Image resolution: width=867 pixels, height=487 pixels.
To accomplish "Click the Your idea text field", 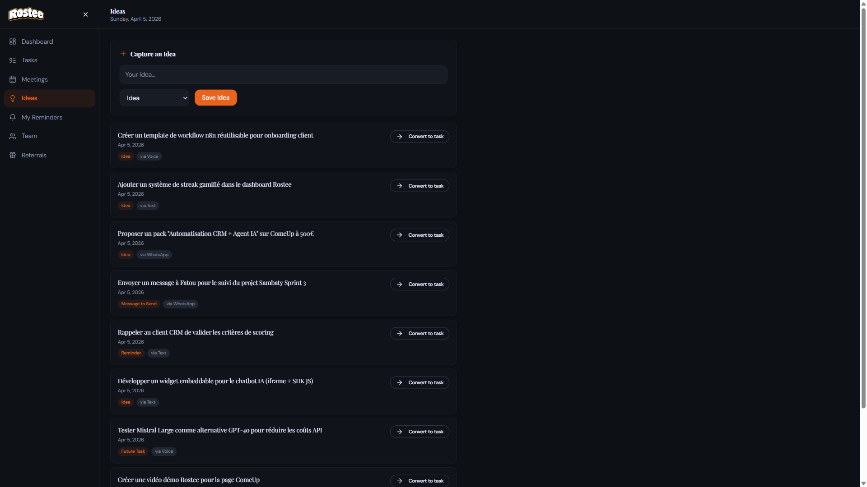I will point(283,75).
